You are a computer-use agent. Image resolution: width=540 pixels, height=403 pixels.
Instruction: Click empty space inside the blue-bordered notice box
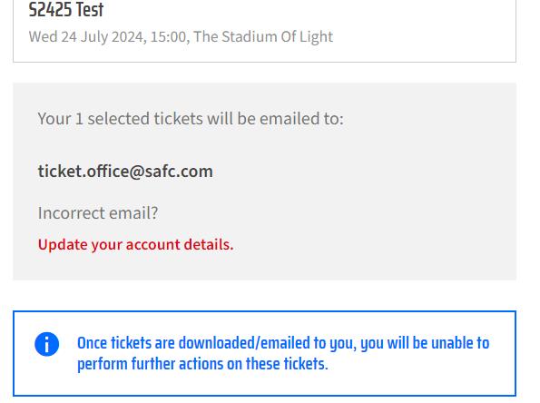point(413,382)
